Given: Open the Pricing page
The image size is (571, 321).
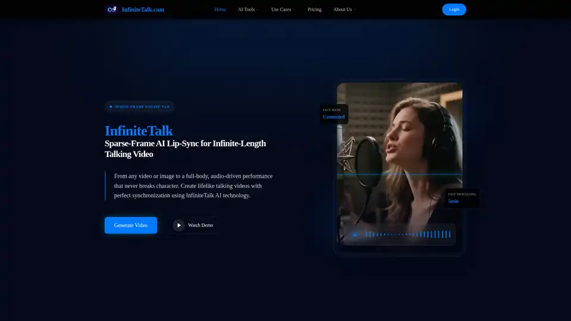Looking at the screenshot, I should click(x=315, y=10).
